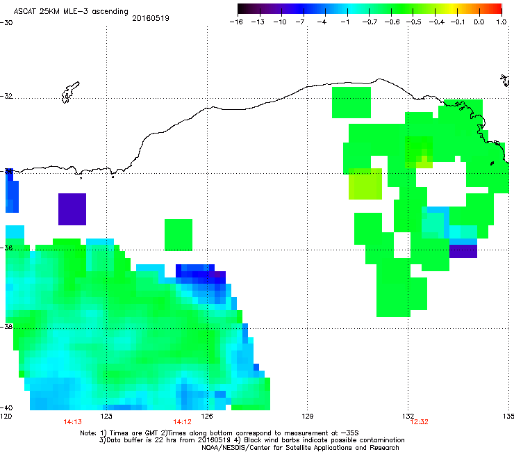The image size is (514, 452).
Task: Click the '126' longitude axis label
Action: [x=207, y=417]
